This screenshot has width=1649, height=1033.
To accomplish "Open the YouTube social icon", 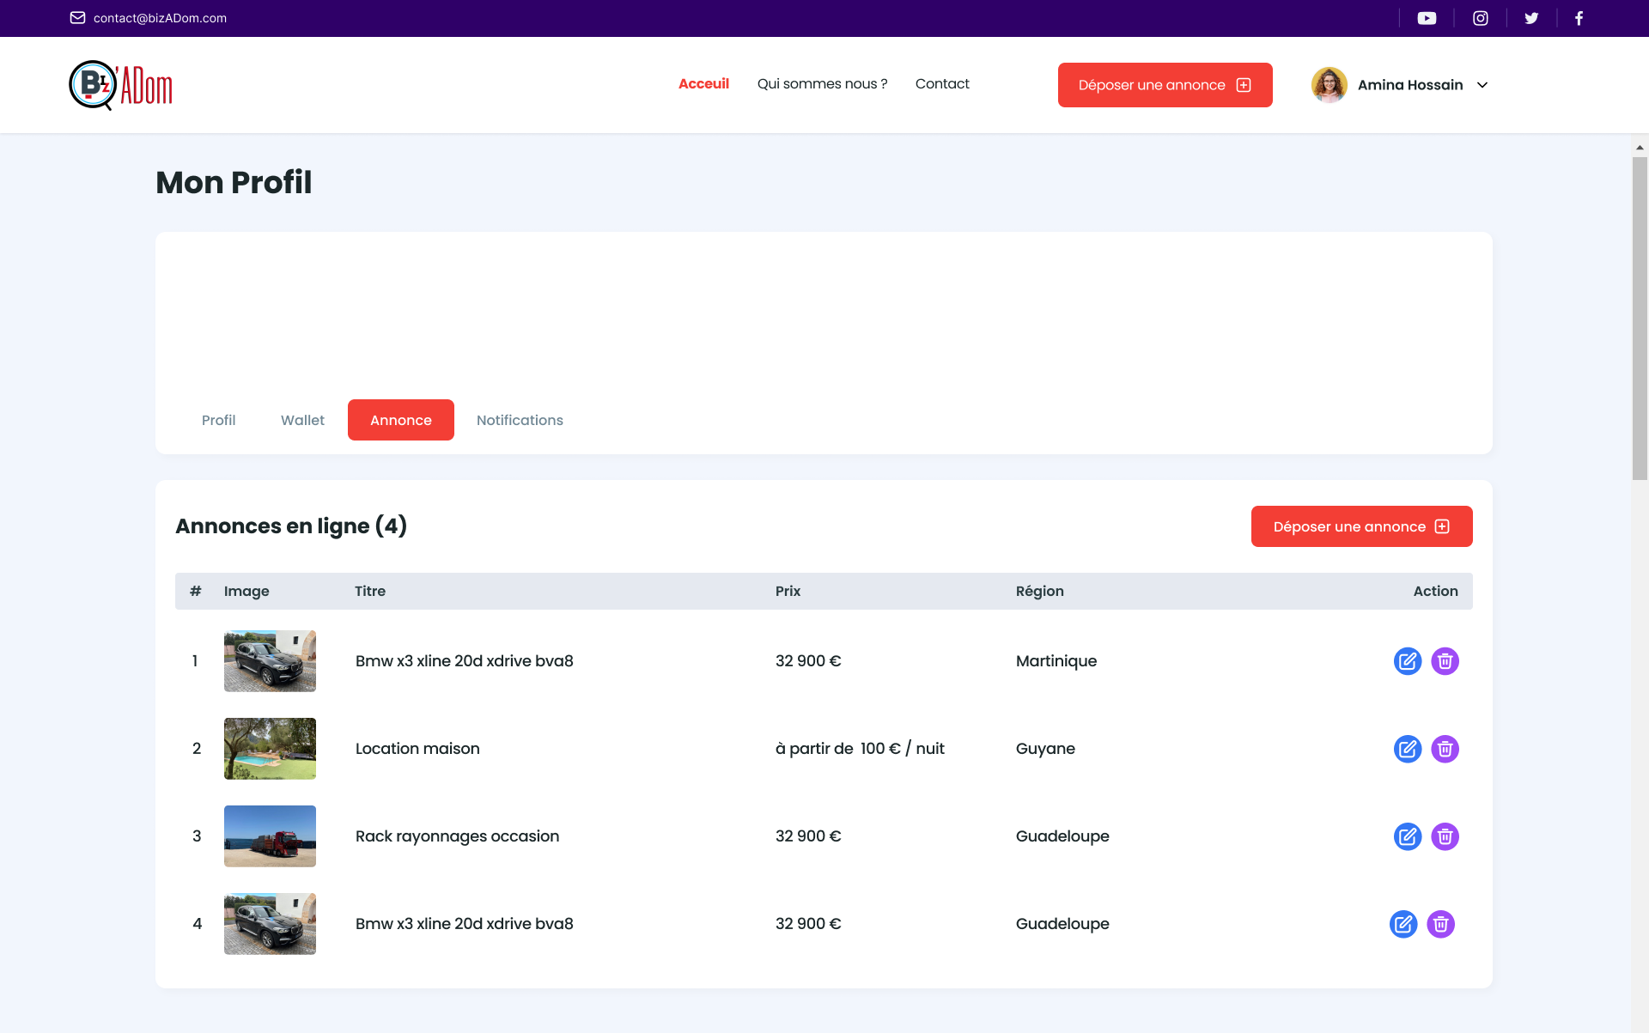I will click(1427, 18).
